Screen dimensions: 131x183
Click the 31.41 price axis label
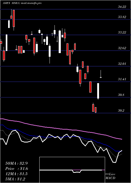coord(122,79)
